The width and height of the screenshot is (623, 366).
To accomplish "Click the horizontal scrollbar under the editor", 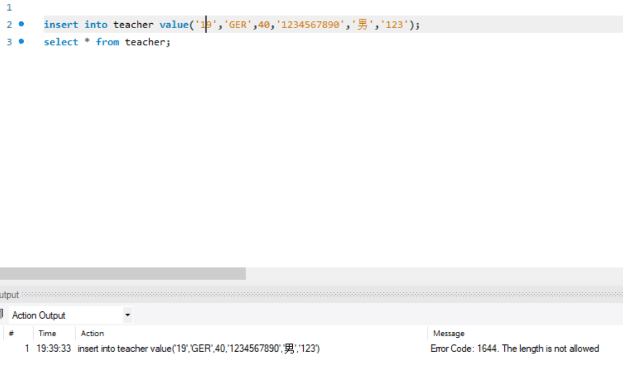I will point(123,273).
